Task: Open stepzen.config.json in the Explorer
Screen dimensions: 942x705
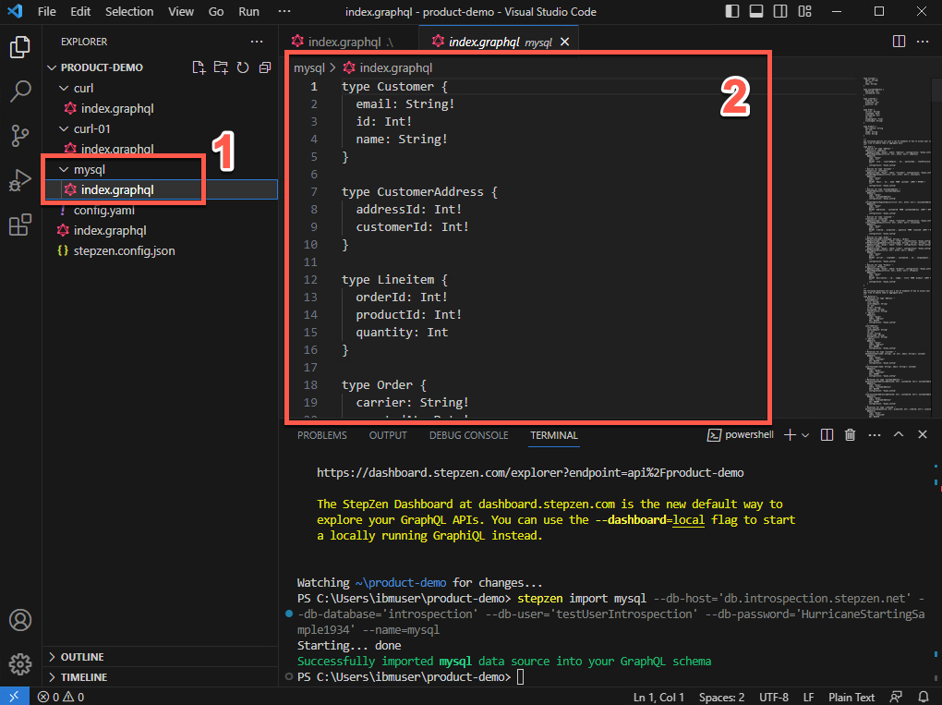Action: coord(124,250)
